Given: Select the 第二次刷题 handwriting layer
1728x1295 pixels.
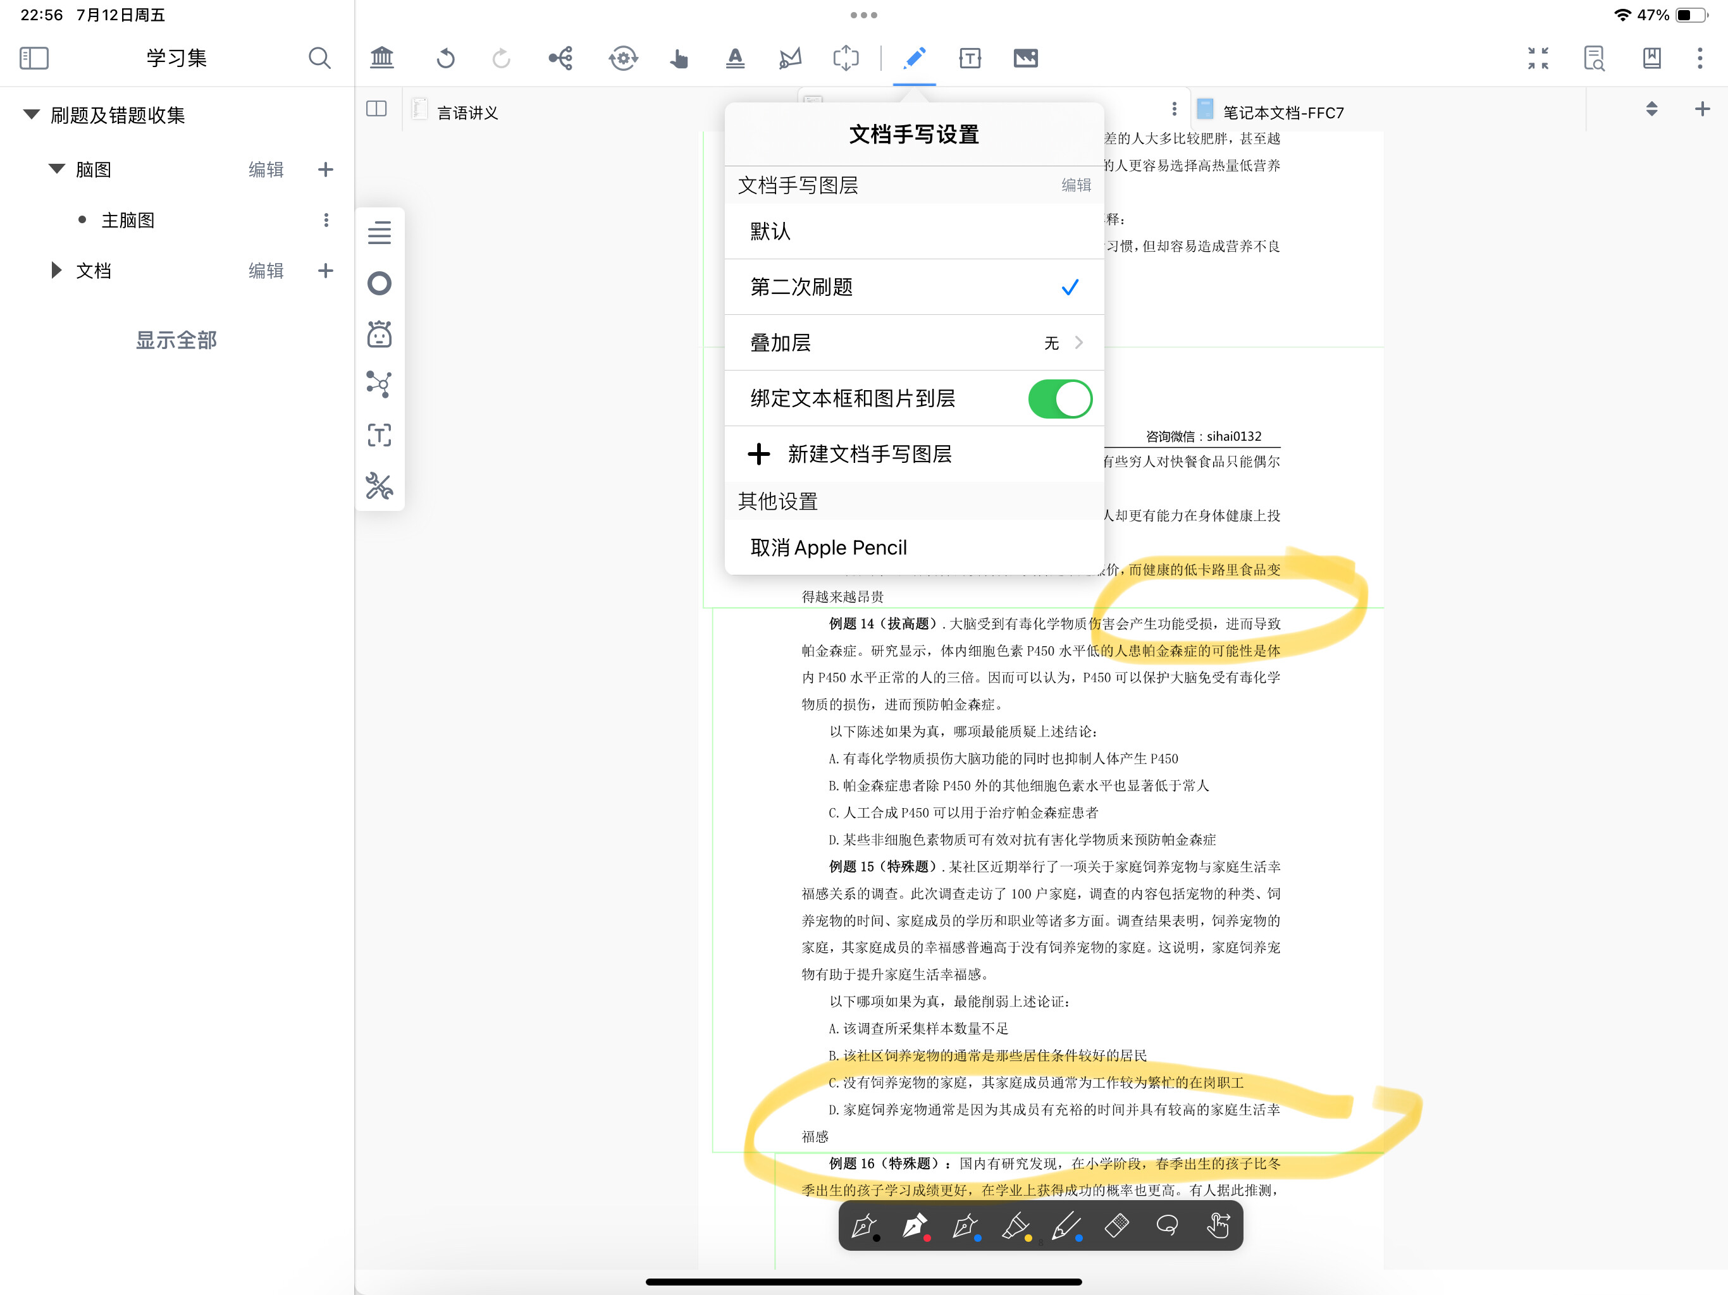Looking at the screenshot, I should point(914,286).
